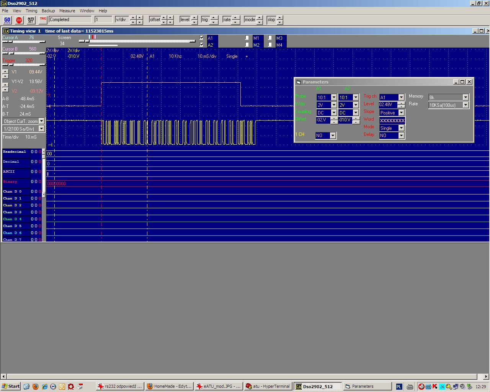Click the Parameters window title icon

pyautogui.click(x=299, y=82)
